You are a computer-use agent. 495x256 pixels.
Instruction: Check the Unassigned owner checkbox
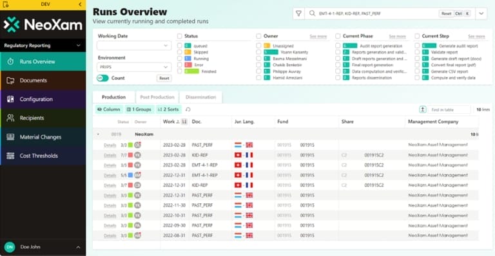(x=258, y=46)
